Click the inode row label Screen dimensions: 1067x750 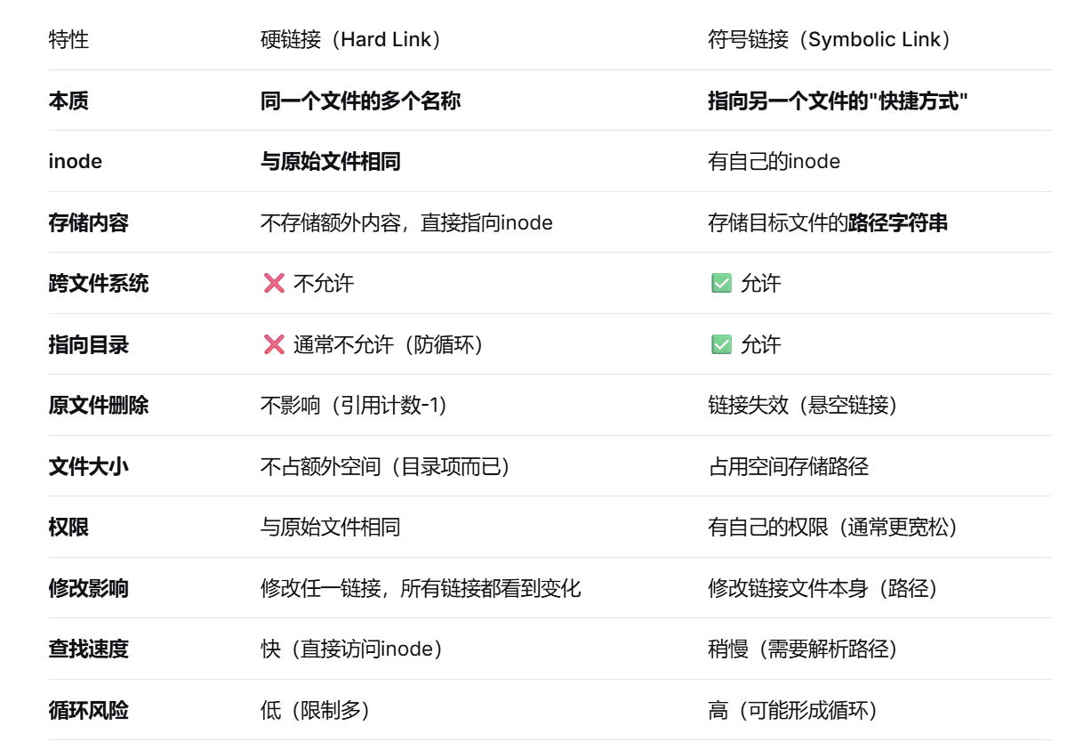76,161
